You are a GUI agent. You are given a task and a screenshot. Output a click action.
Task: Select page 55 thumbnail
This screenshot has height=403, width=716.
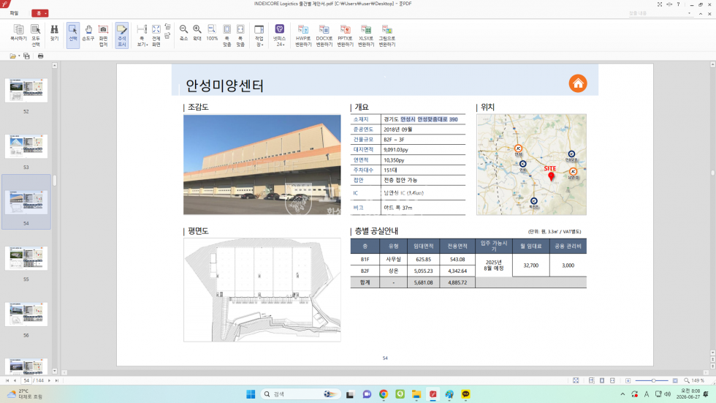(x=26, y=258)
